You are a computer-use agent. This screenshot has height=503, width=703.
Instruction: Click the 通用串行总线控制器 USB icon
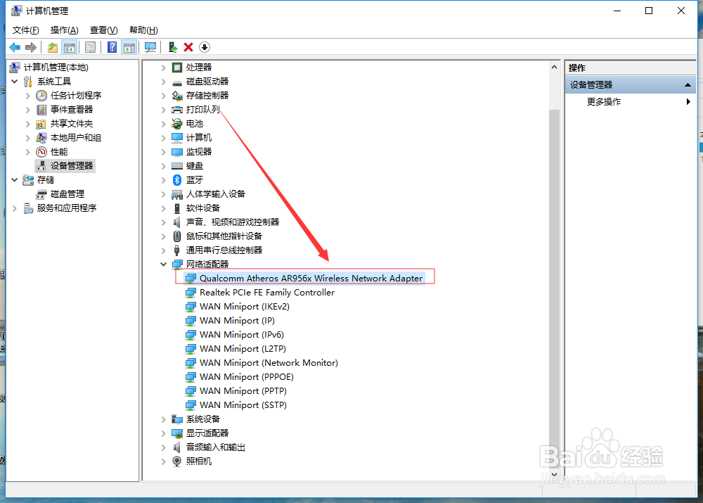click(177, 250)
